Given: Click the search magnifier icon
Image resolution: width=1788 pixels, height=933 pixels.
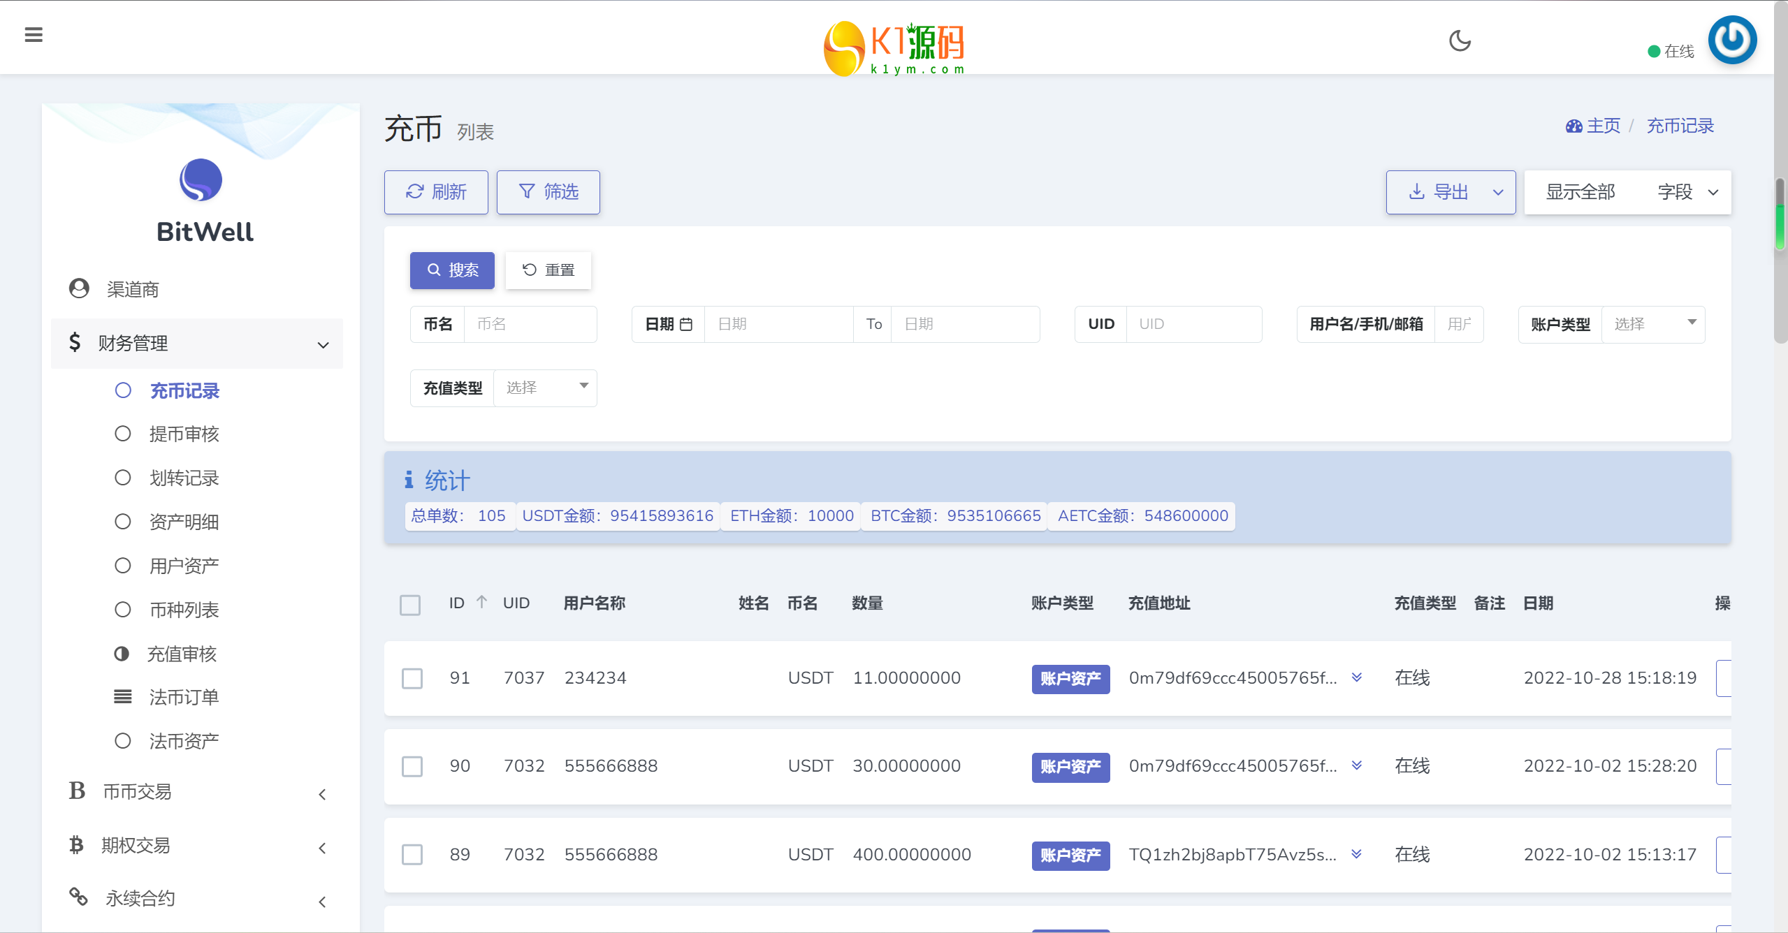Looking at the screenshot, I should [x=430, y=268].
